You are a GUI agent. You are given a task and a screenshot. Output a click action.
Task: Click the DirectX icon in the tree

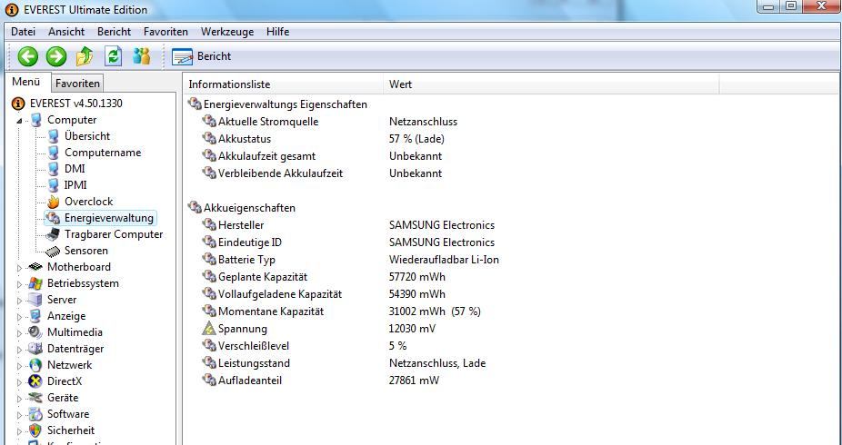tap(35, 381)
